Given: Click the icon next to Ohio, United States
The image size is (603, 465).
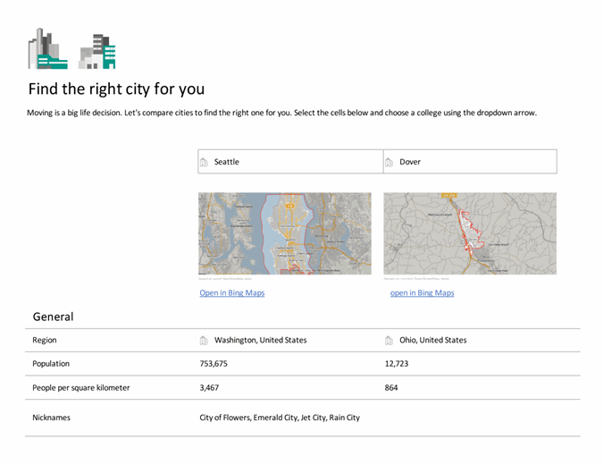Looking at the screenshot, I should click(389, 340).
